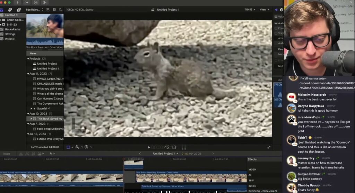Click the browser search magnifier icon
Screen dimensions: 355x193
pos(61,10)
